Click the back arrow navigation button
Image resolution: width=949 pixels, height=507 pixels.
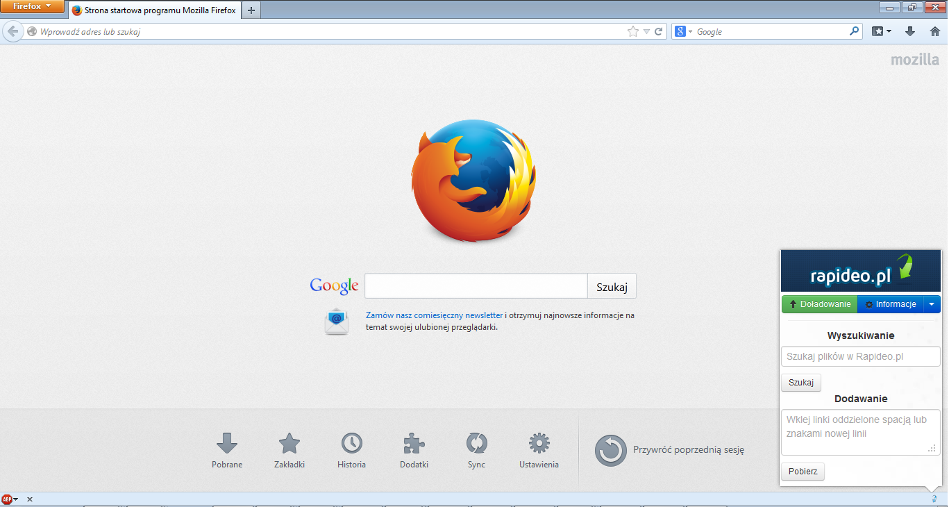point(12,31)
